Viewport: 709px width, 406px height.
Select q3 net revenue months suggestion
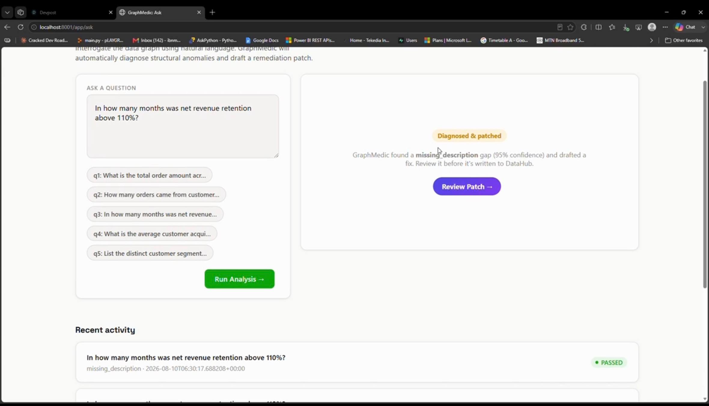point(155,214)
